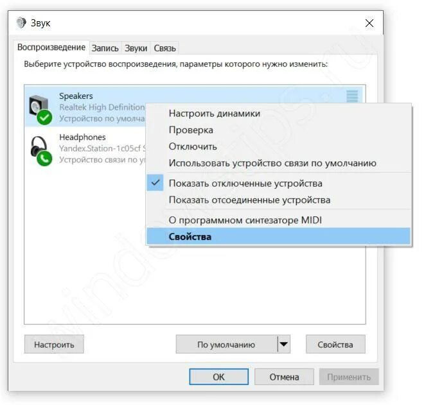Viewport: 426px width, 405px height.
Task: Click highlighted 'Свойства' context menu item
Action: (x=278, y=236)
